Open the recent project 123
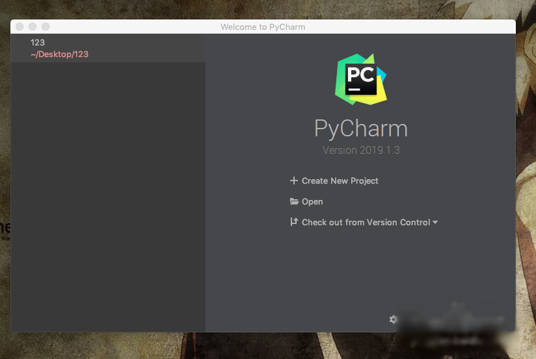 point(108,48)
